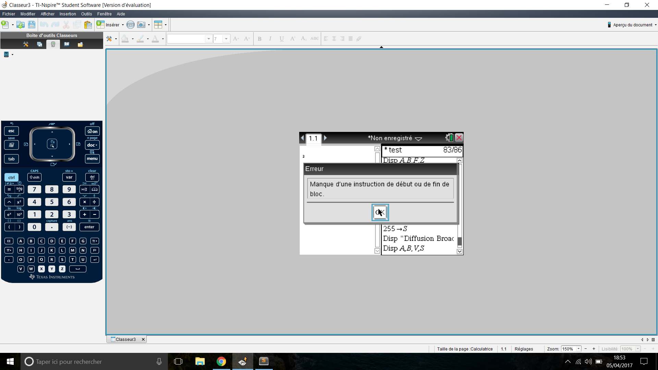Viewport: 658px width, 370px height.
Task: Open the Outils menu
Action: tap(86, 14)
